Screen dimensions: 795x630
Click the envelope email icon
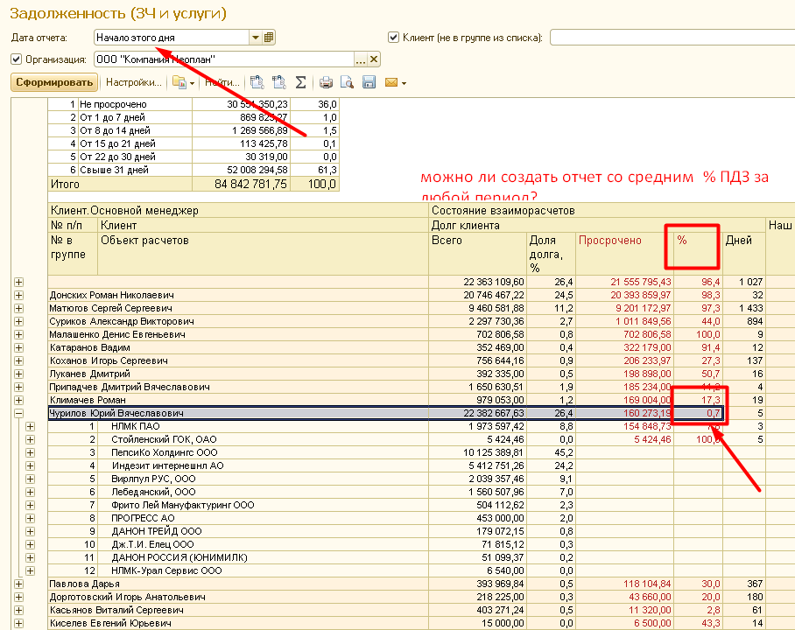(391, 82)
